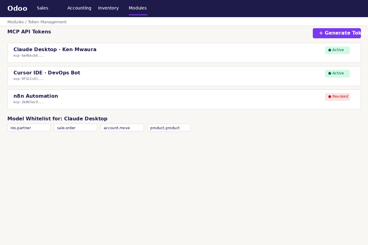
Task: Click Model Whitelist for: Claude Desktop heading
Action: click(x=57, y=119)
